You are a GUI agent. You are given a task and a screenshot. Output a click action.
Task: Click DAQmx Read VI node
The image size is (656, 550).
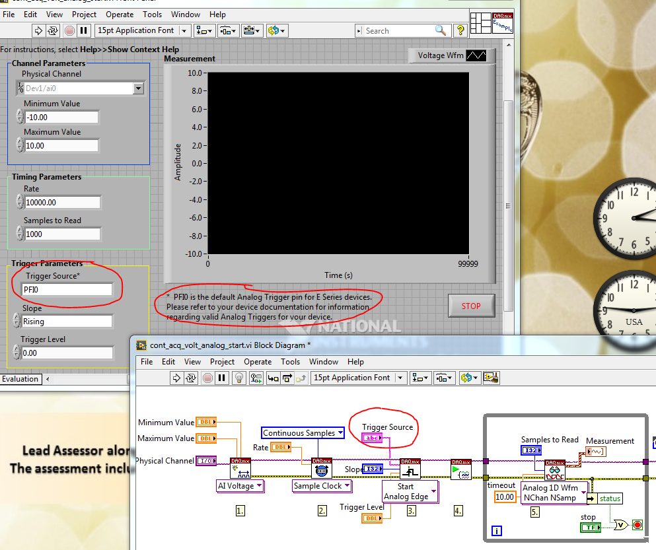pyautogui.click(x=555, y=471)
